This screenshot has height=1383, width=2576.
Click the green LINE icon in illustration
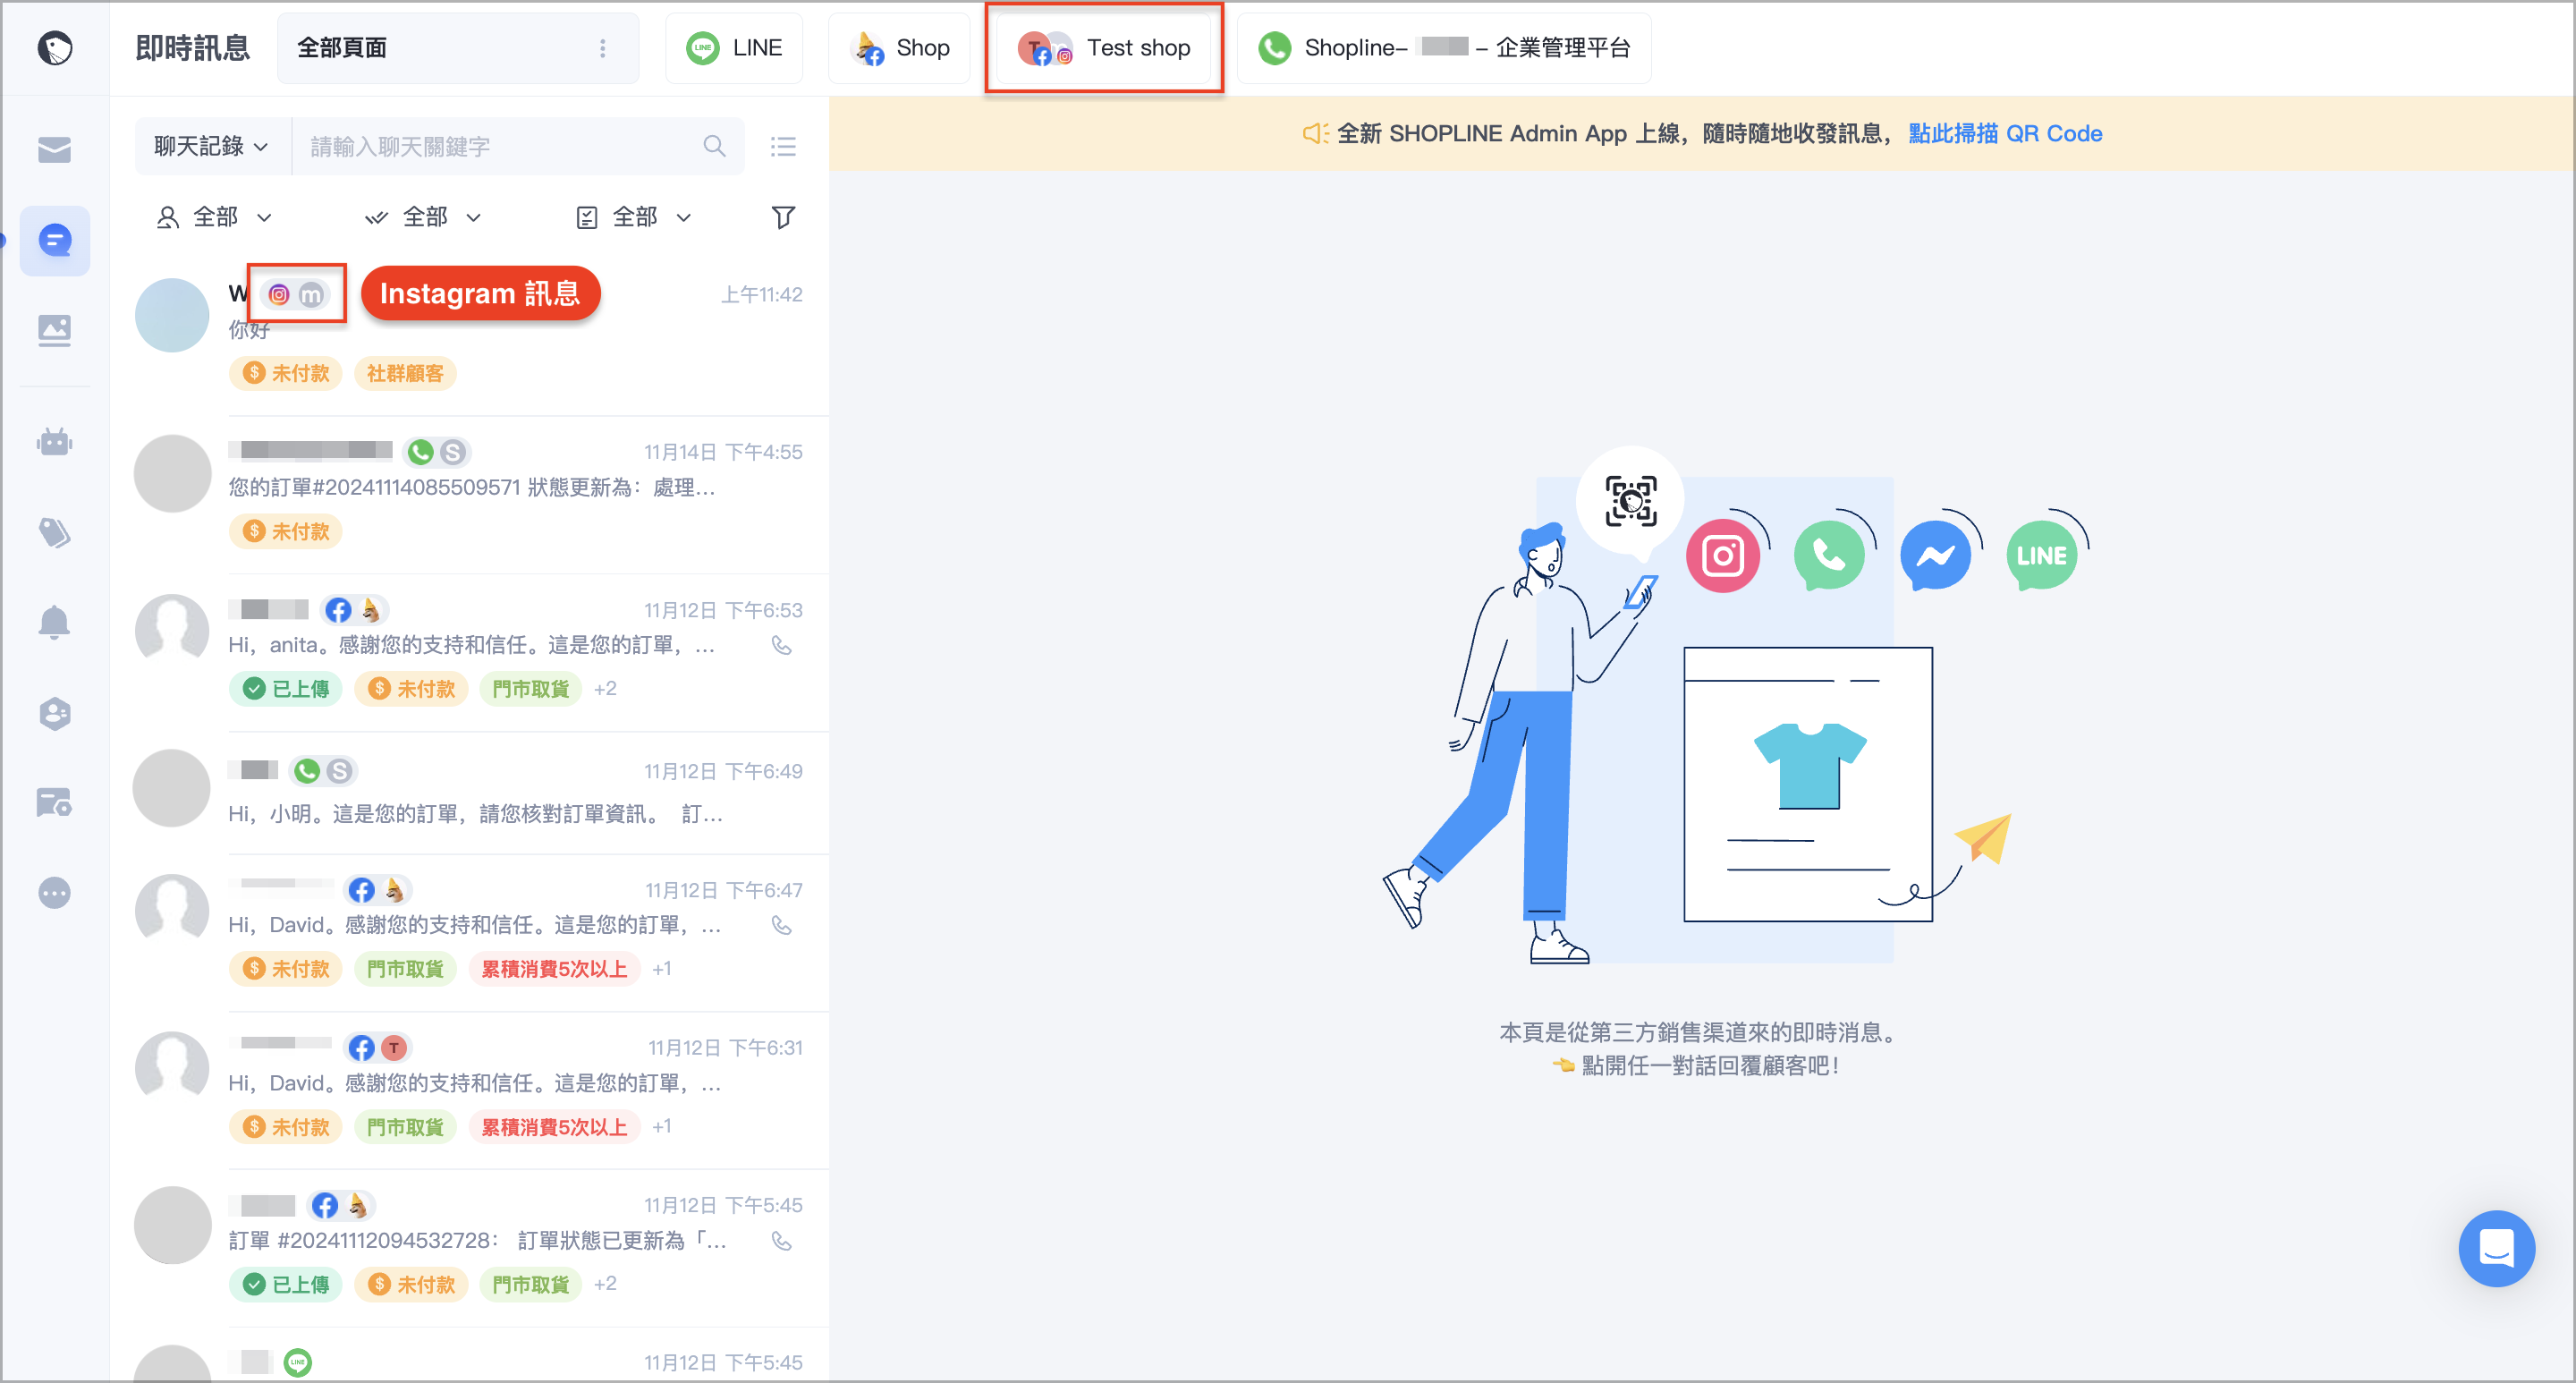point(2041,556)
